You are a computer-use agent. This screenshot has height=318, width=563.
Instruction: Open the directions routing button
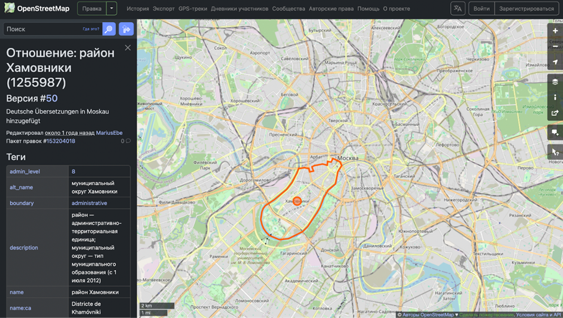126,29
